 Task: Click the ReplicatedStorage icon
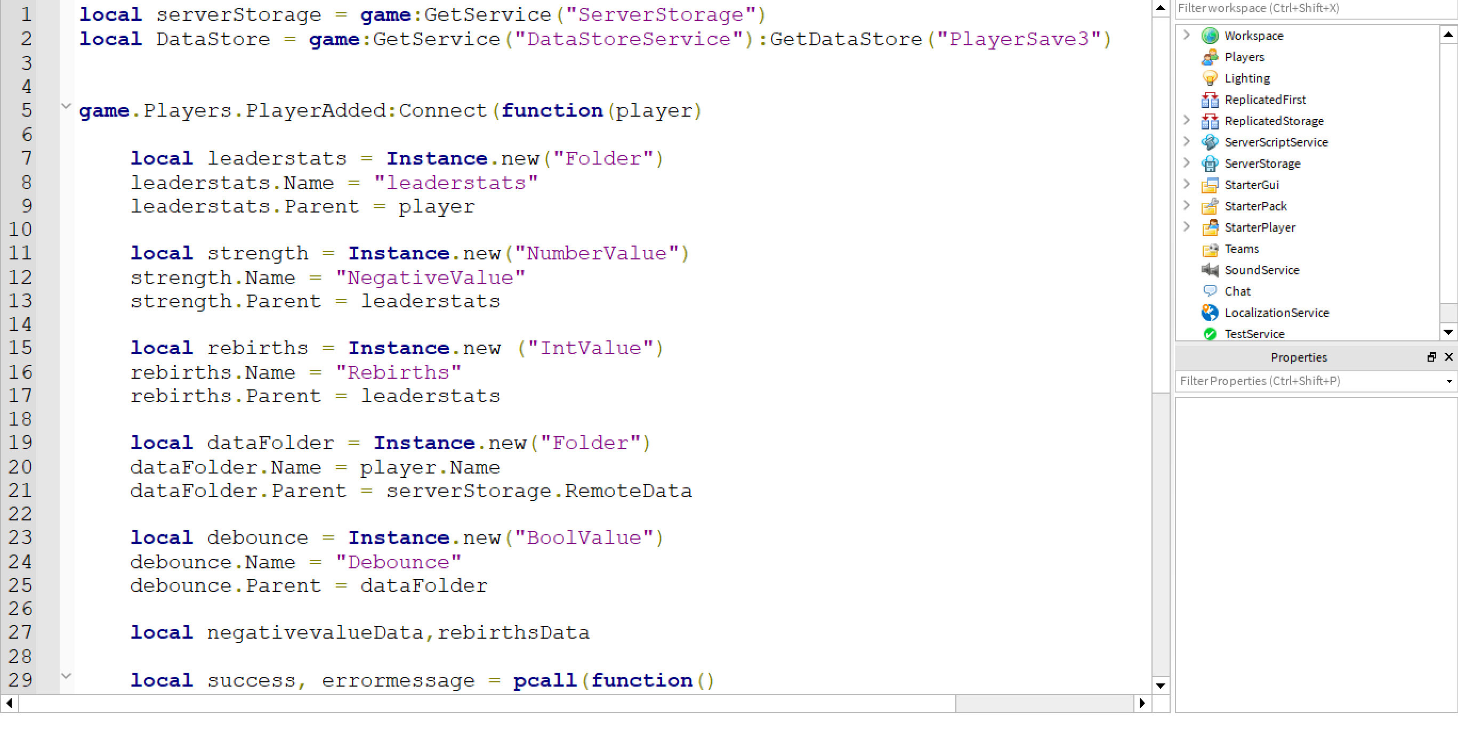click(1210, 121)
